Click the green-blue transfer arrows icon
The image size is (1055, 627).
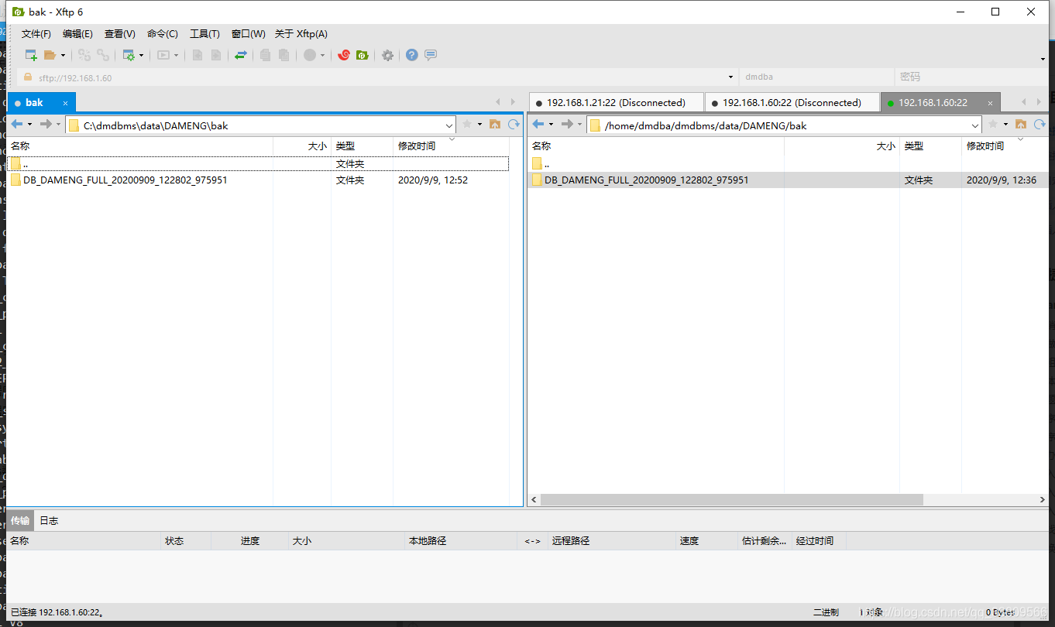click(241, 55)
